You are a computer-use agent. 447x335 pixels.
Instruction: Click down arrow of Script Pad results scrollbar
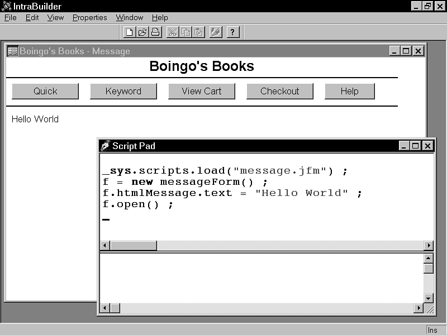pos(429,298)
